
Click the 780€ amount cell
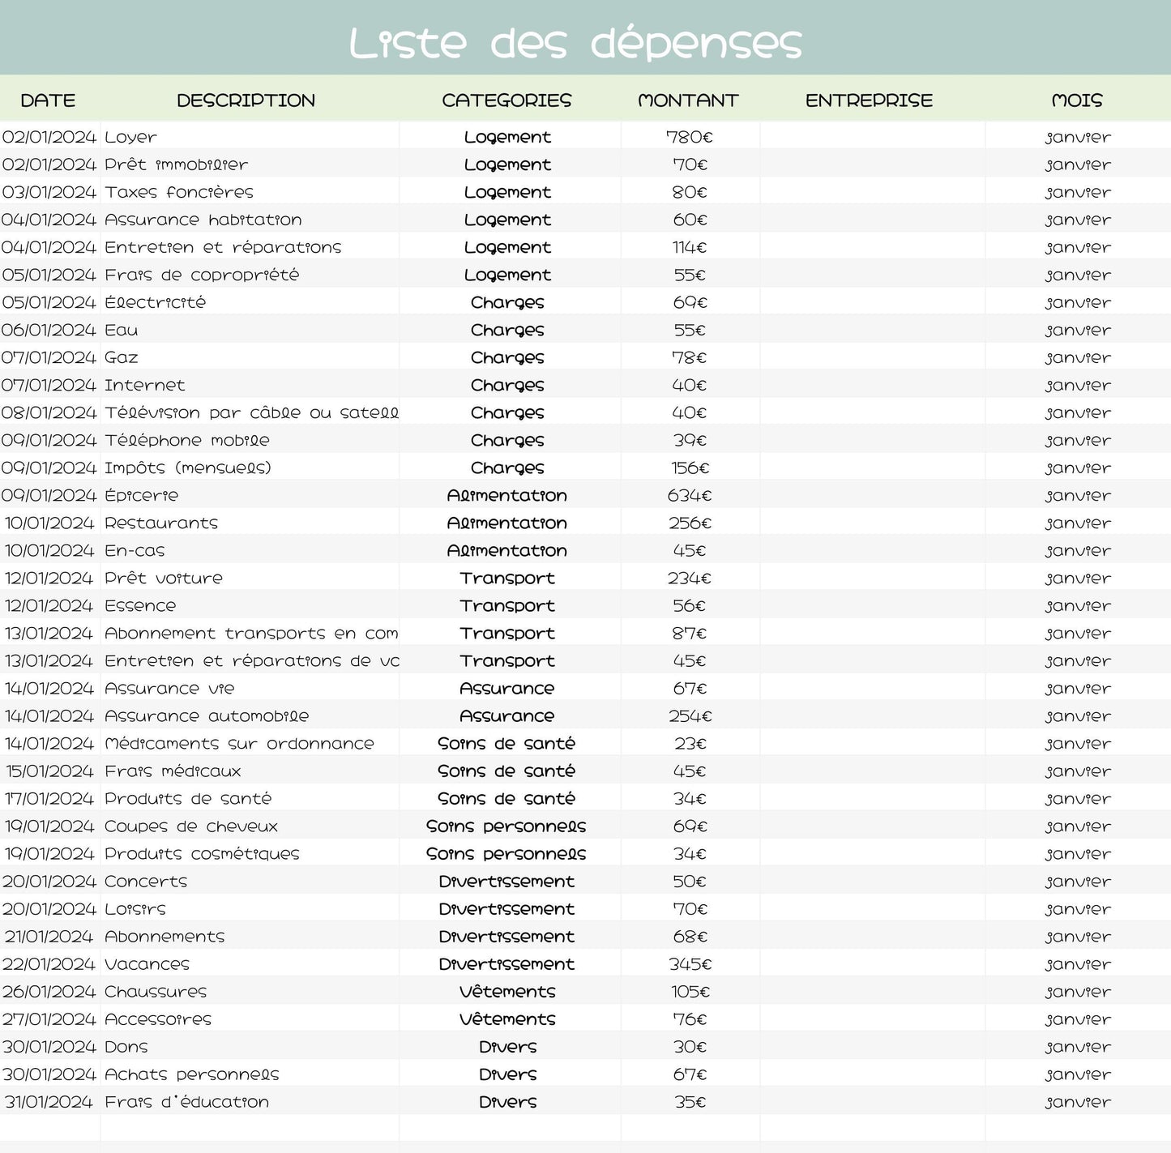click(688, 136)
